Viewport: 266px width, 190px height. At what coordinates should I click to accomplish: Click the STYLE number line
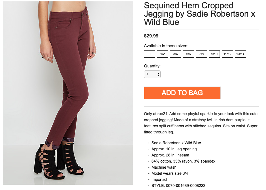pos(178,186)
